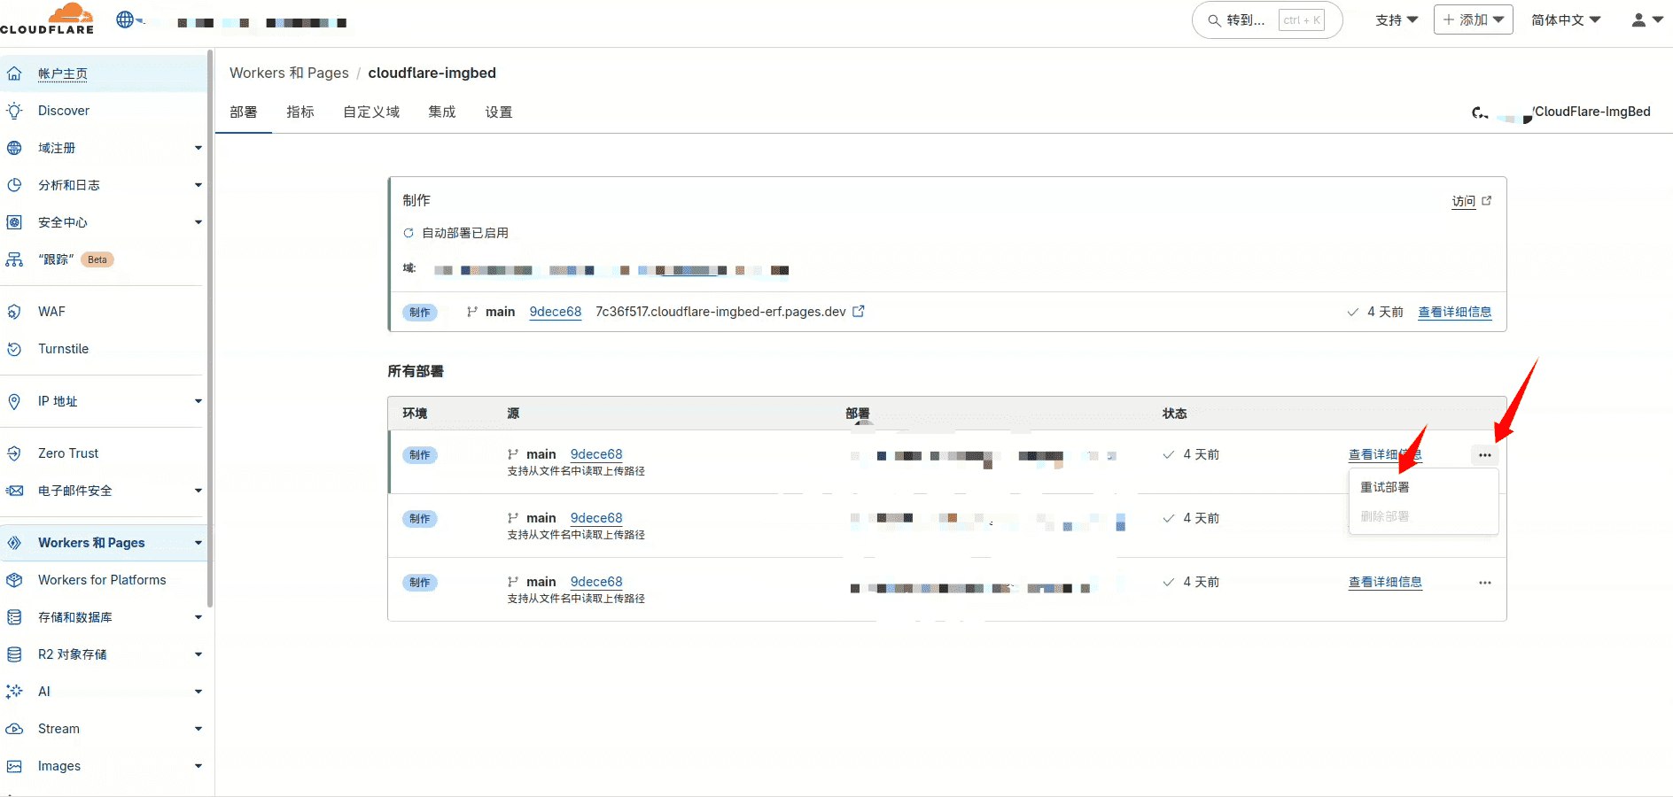Click the Images picture icon
This screenshot has width=1673, height=797.
(x=14, y=766)
